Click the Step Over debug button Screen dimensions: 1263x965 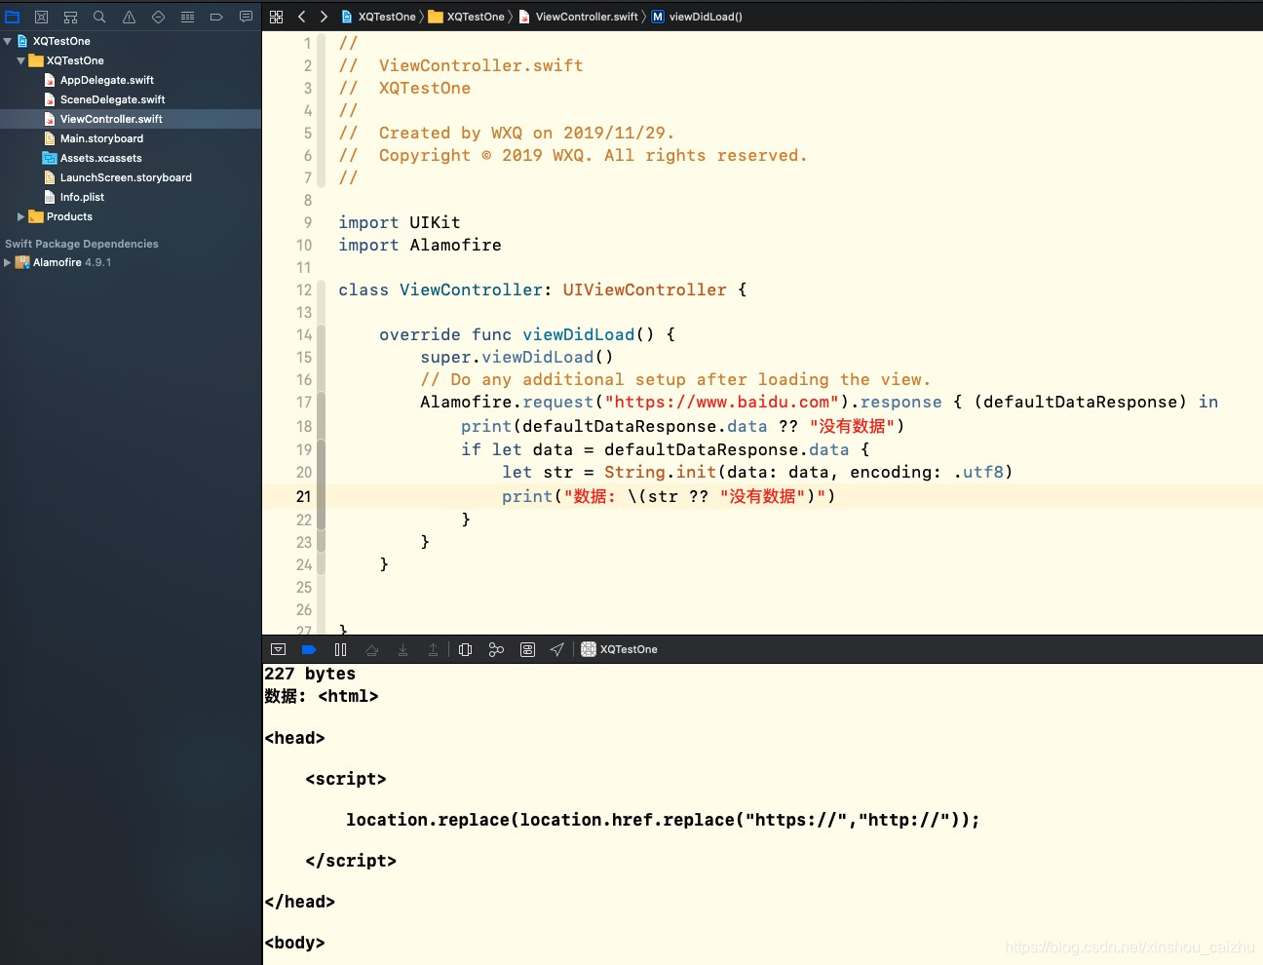tap(371, 649)
